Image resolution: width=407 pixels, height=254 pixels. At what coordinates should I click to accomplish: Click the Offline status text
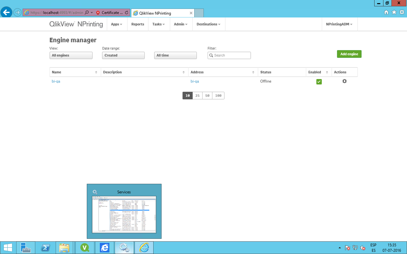tap(266, 81)
